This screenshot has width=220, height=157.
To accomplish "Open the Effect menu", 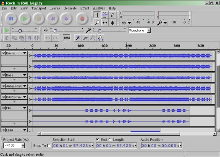I will point(85,8).
